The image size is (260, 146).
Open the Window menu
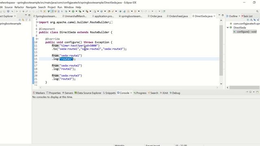click(x=69, y=7)
